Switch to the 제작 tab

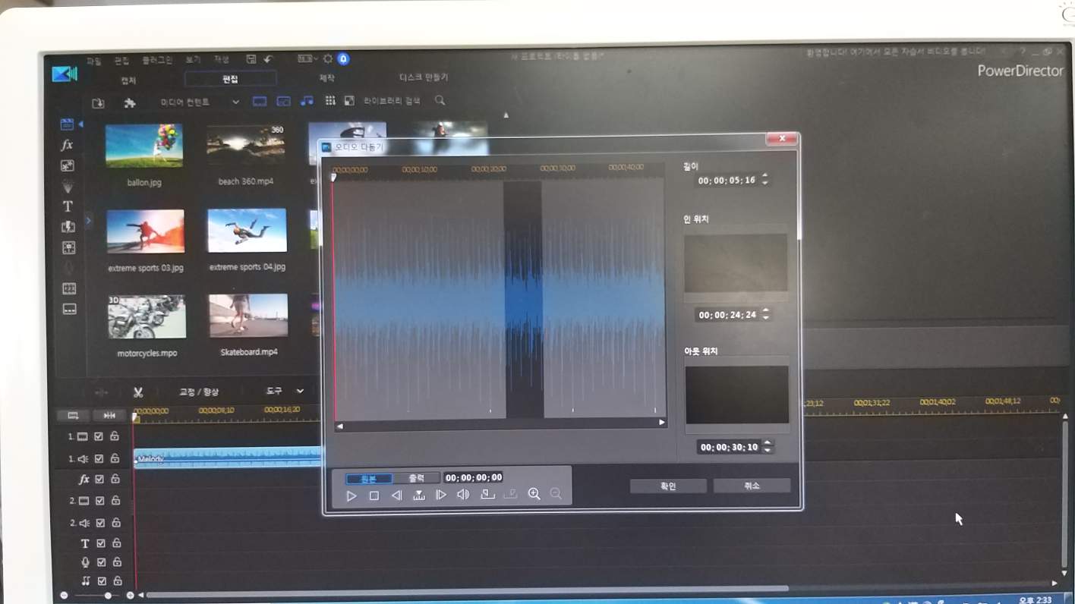327,78
